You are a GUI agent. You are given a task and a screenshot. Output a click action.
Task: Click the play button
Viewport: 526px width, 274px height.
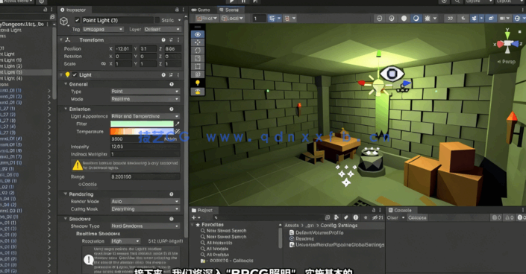231,1
